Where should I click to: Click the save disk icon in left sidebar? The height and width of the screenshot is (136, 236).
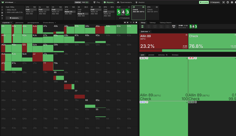(2, 13)
